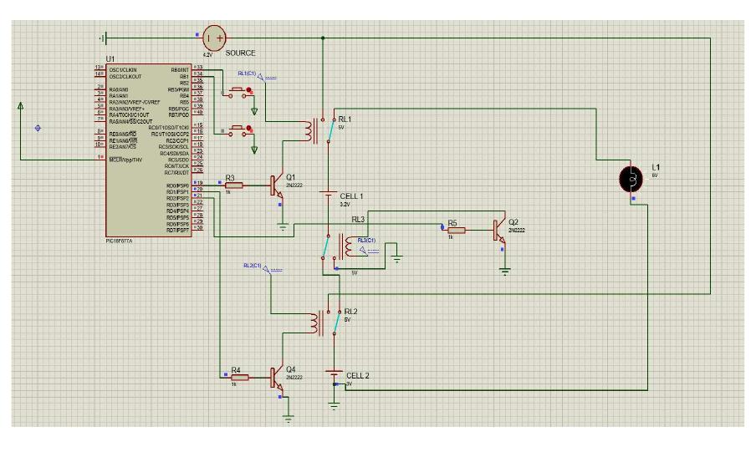Image resolution: width=751 pixels, height=452 pixels.
Task: Click the Q2 reference label
Action: [x=513, y=222]
